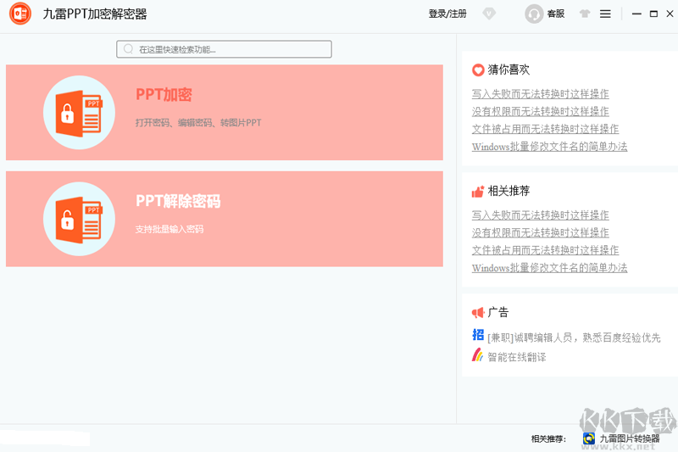Image resolution: width=678 pixels, height=452 pixels.
Task: Click the 相关推荐 panel heading text
Action: [x=509, y=191]
